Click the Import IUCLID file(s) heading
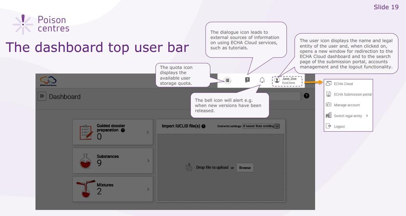The image size is (406, 216). [x=181, y=126]
